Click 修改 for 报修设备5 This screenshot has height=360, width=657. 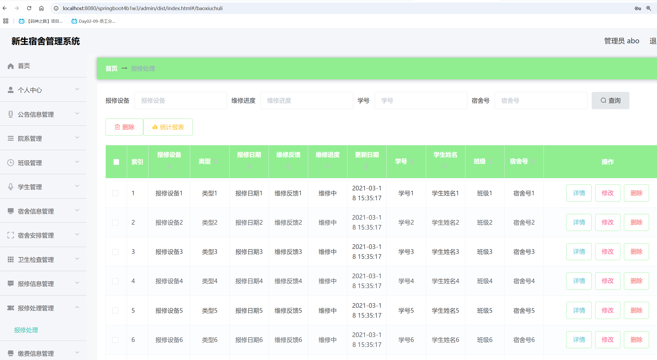(x=608, y=310)
